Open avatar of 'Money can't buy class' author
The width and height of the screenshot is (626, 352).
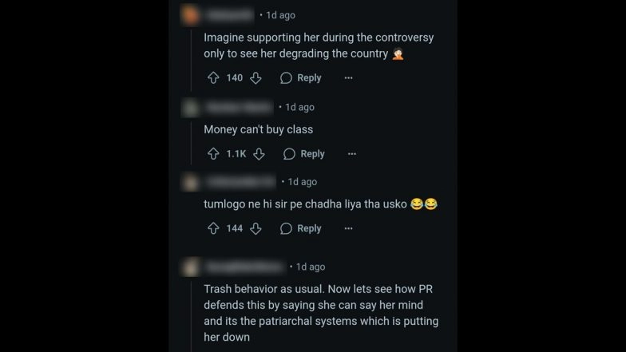(190, 107)
